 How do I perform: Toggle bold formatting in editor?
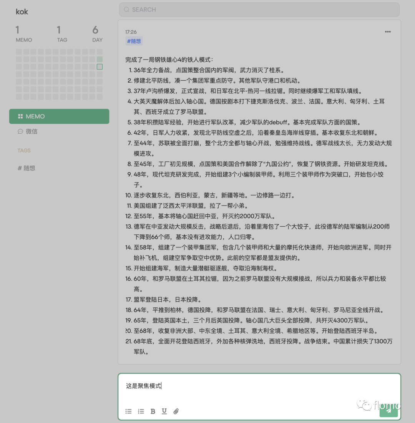click(153, 411)
